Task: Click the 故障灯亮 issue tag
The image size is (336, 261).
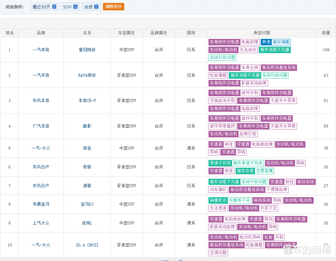Action: click(248, 134)
